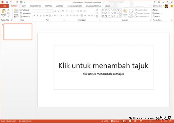Image resolution: width=174 pixels, height=123 pixels.
Task: Click the Format Painter brush icon
Action: pos(9,16)
